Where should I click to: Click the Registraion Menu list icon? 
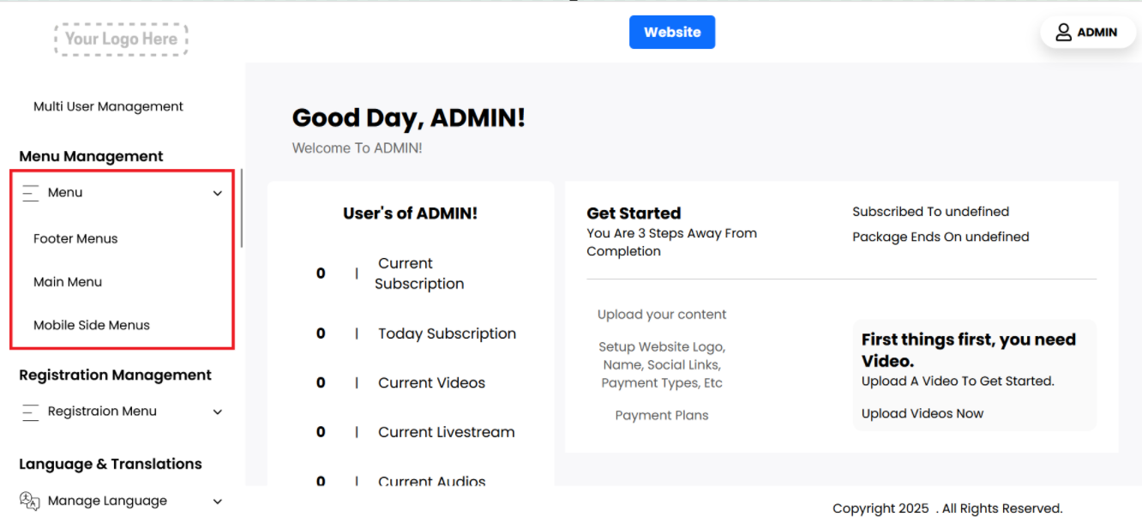coord(31,412)
